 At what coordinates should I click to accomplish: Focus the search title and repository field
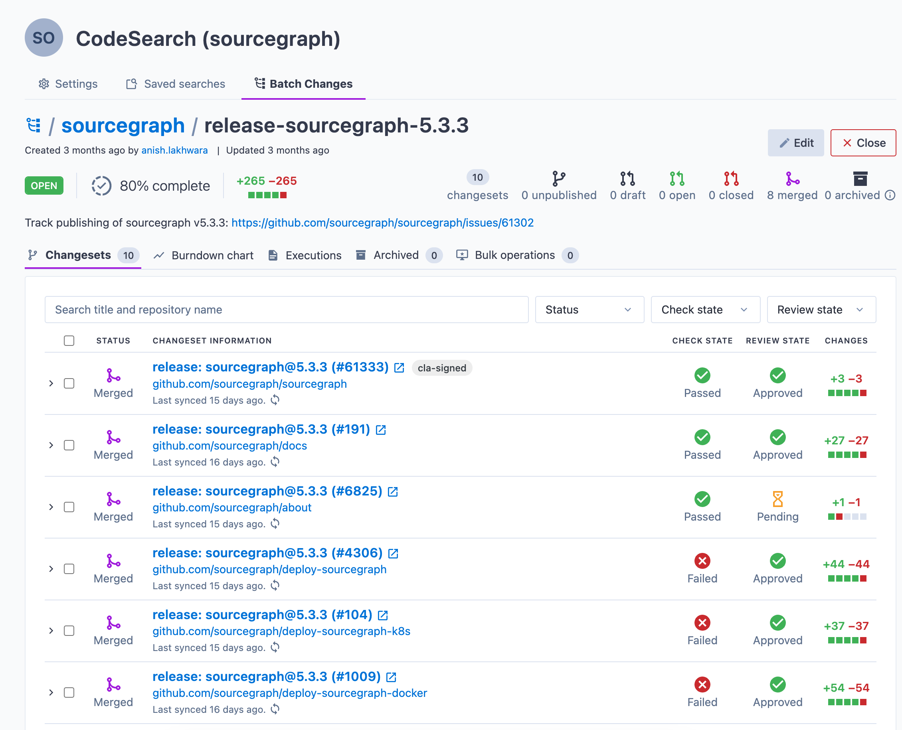tap(287, 310)
